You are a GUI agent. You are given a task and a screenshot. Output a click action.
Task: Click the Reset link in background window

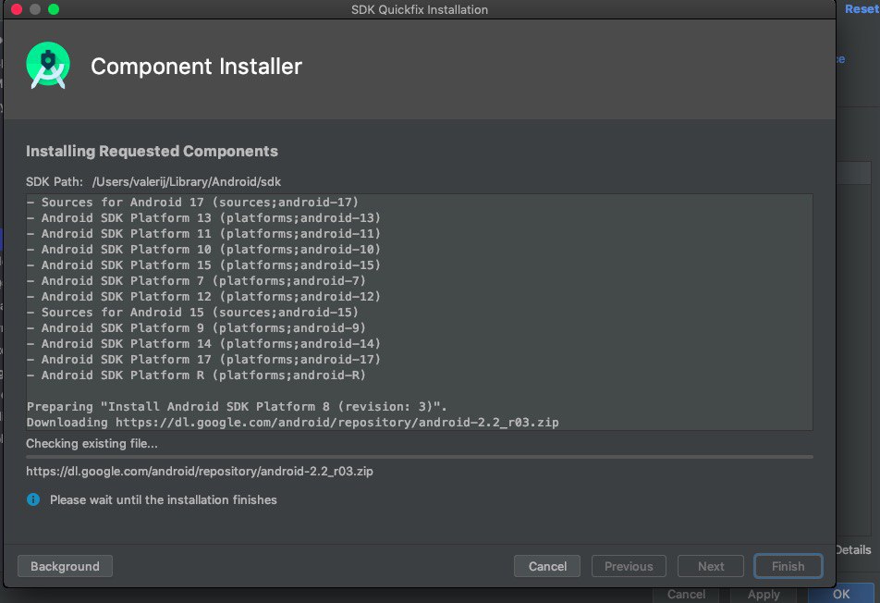point(862,9)
